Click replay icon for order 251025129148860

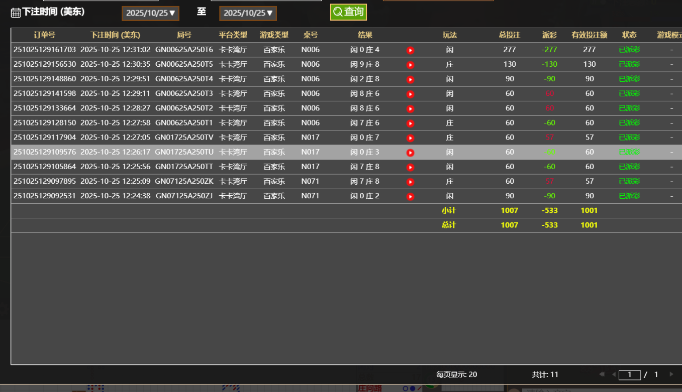point(410,79)
